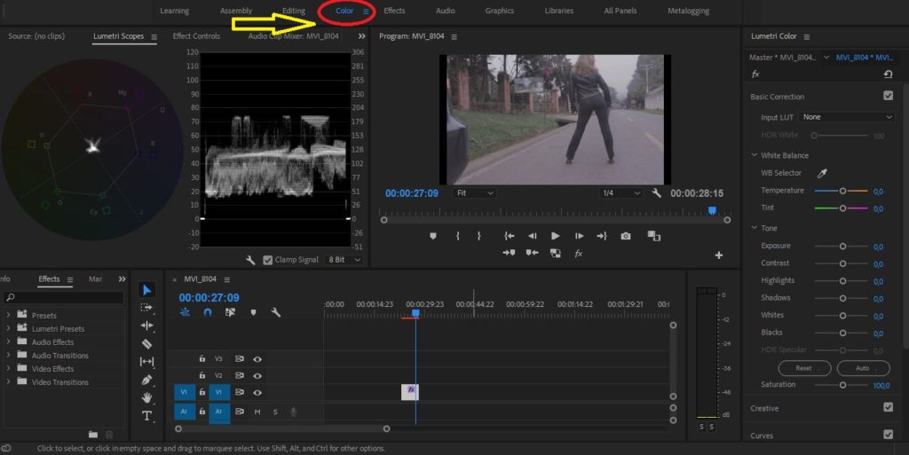Expand the Video Effects folder
Screen dimensions: 909x455
(x=8, y=368)
